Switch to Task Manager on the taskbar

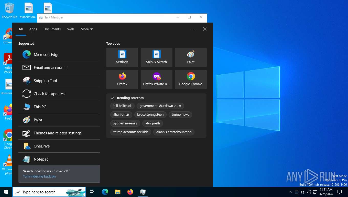143,192
